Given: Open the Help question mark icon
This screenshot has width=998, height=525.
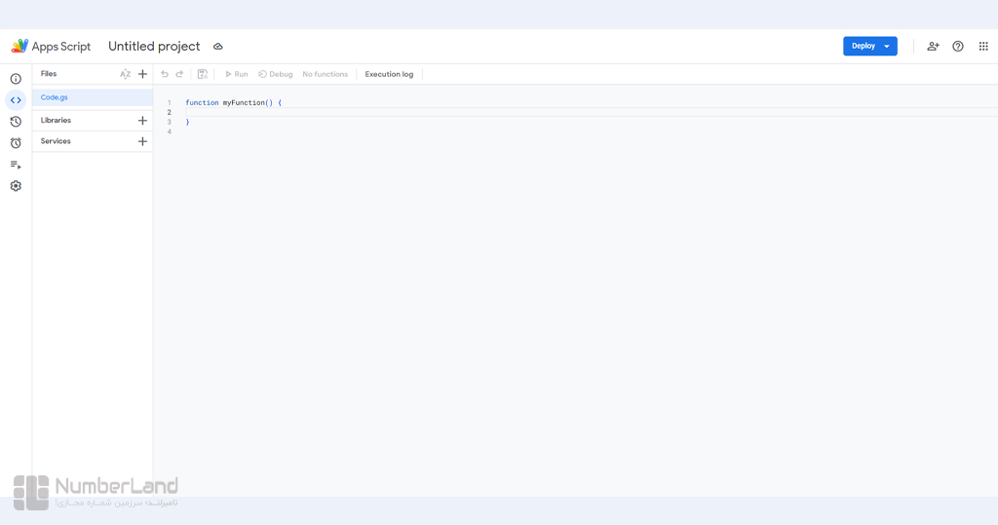Looking at the screenshot, I should pyautogui.click(x=958, y=46).
